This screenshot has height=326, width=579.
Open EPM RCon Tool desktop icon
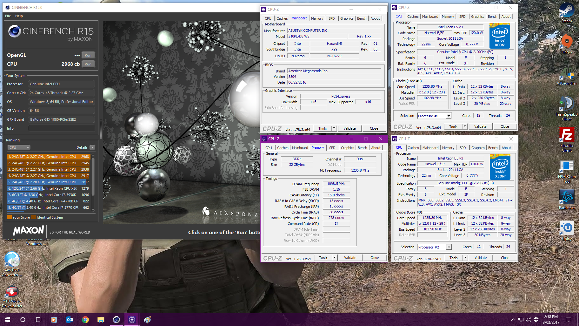(x=567, y=172)
